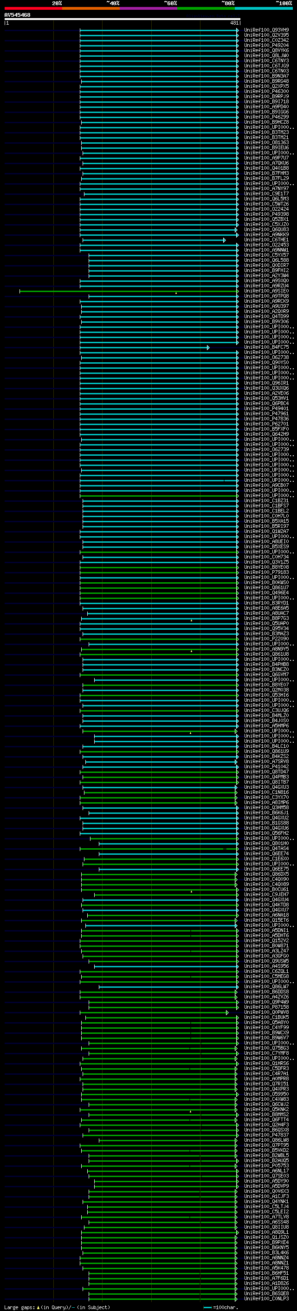Click the UniRef100_B7FL29 label
Screen dimensions: 297x1311
(x=266, y=178)
